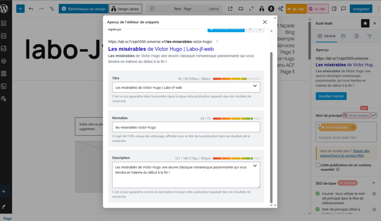Image resolution: width=381 pixels, height=221 pixels.
Task: Open the Tests · Page command palette
Action: [184, 9]
